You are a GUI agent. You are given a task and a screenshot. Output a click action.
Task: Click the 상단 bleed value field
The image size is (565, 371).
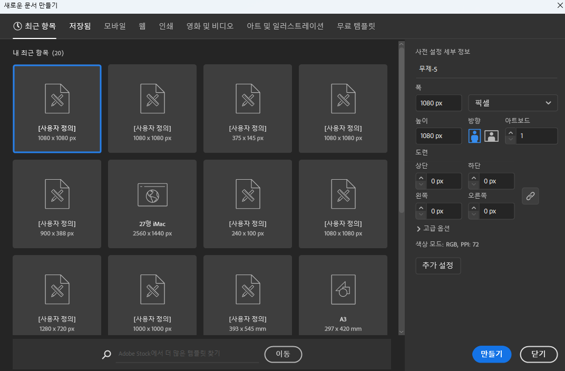tap(444, 181)
